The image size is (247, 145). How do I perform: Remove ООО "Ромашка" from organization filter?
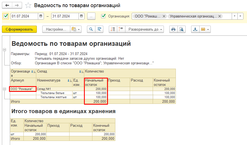(164, 16)
